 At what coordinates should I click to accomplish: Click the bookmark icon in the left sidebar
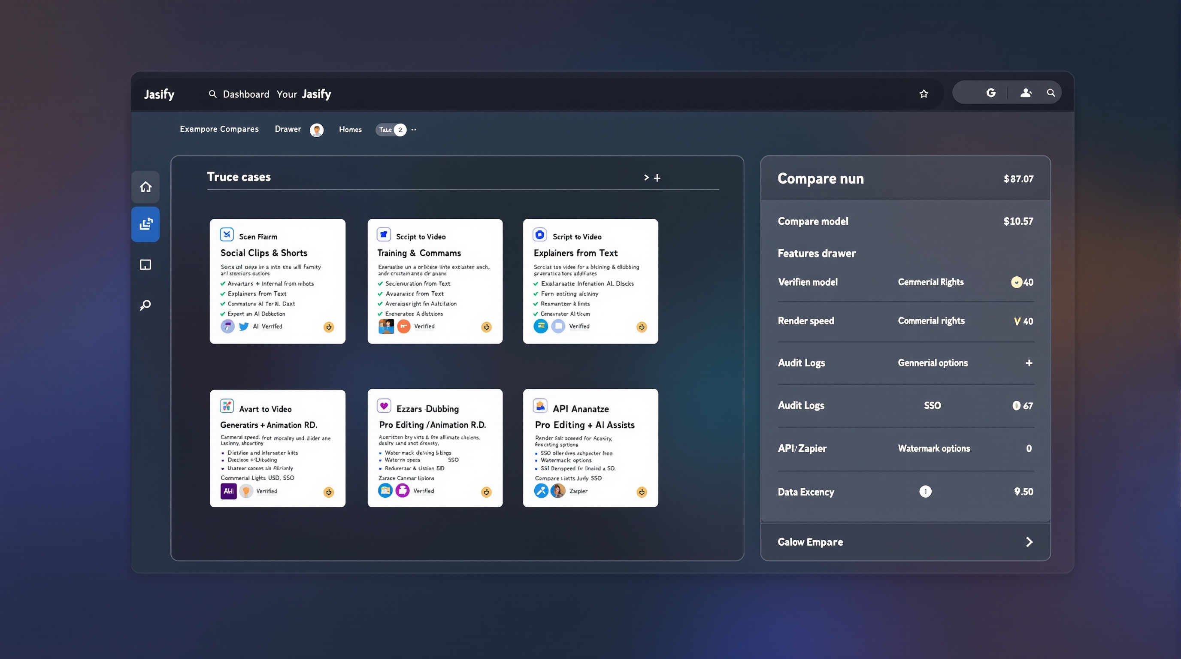pyautogui.click(x=145, y=264)
